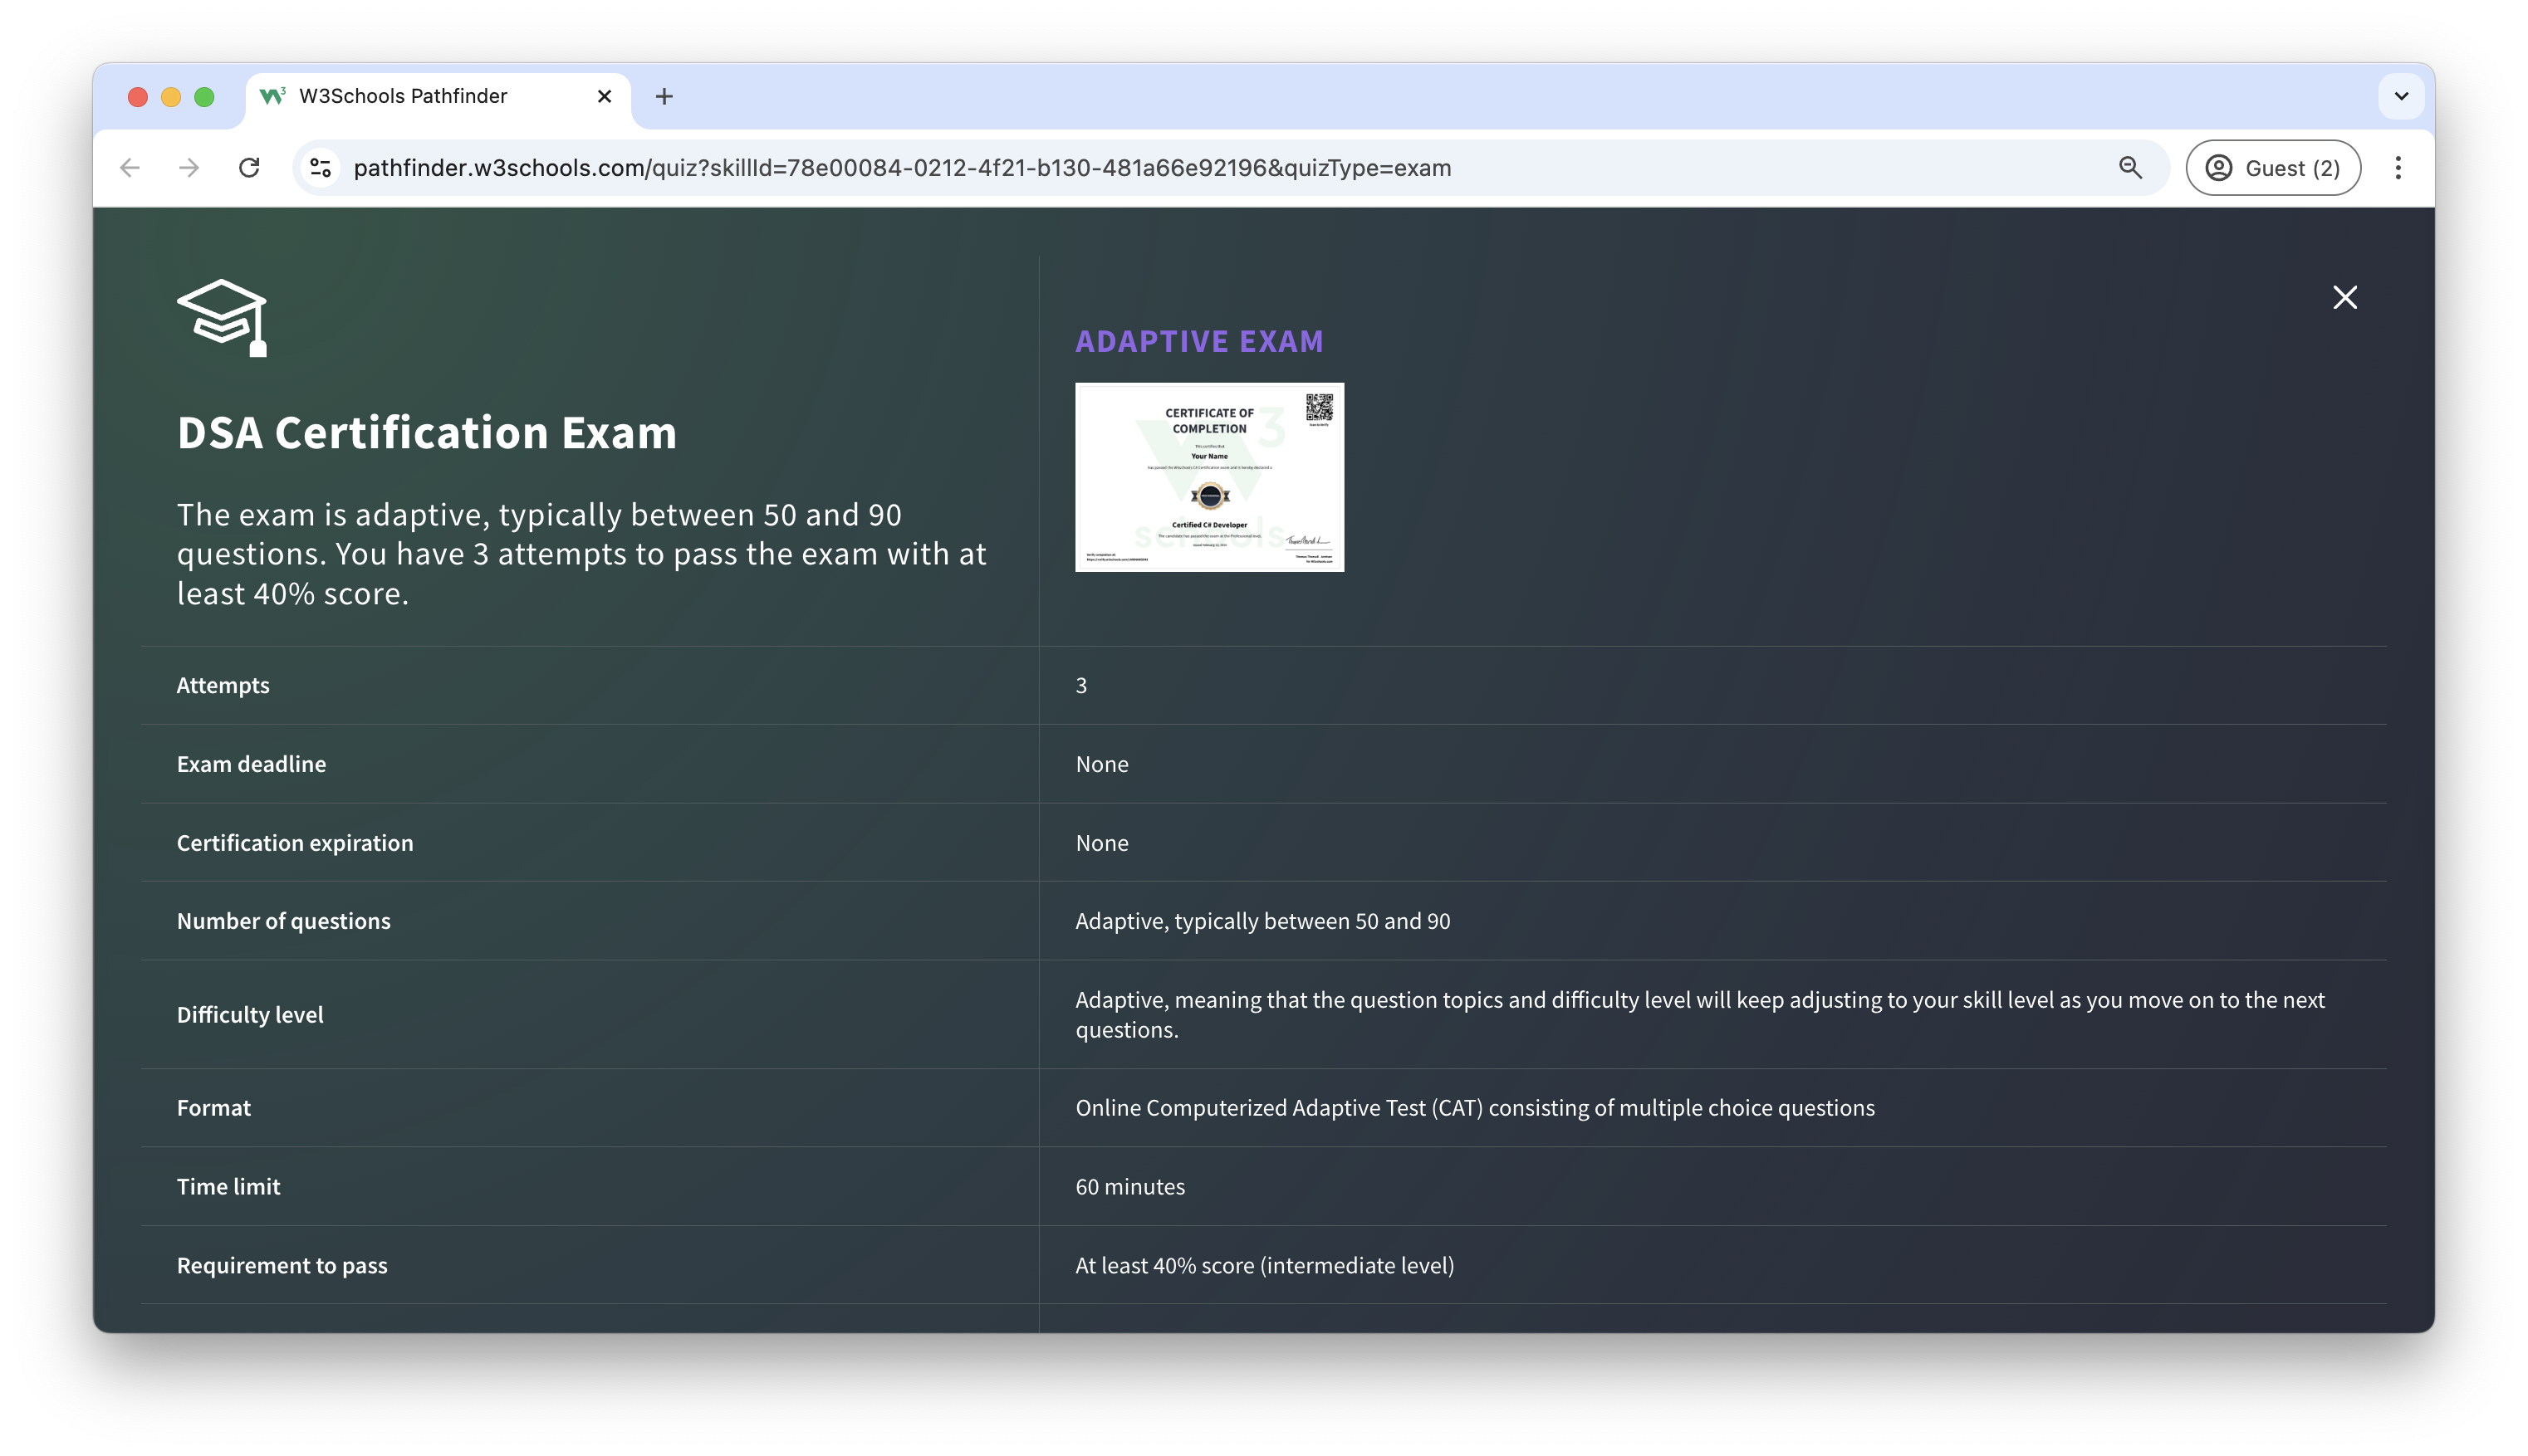The height and width of the screenshot is (1456, 2528).
Task: Click the W3Schools favicon in the tab
Action: tap(271, 96)
